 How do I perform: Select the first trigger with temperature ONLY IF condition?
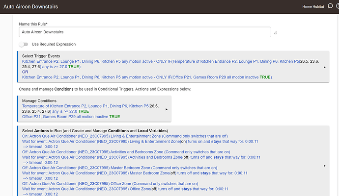(170, 64)
